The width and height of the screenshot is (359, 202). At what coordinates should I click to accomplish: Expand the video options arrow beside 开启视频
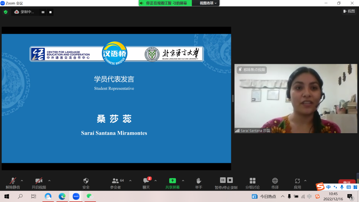pyautogui.click(x=49, y=181)
